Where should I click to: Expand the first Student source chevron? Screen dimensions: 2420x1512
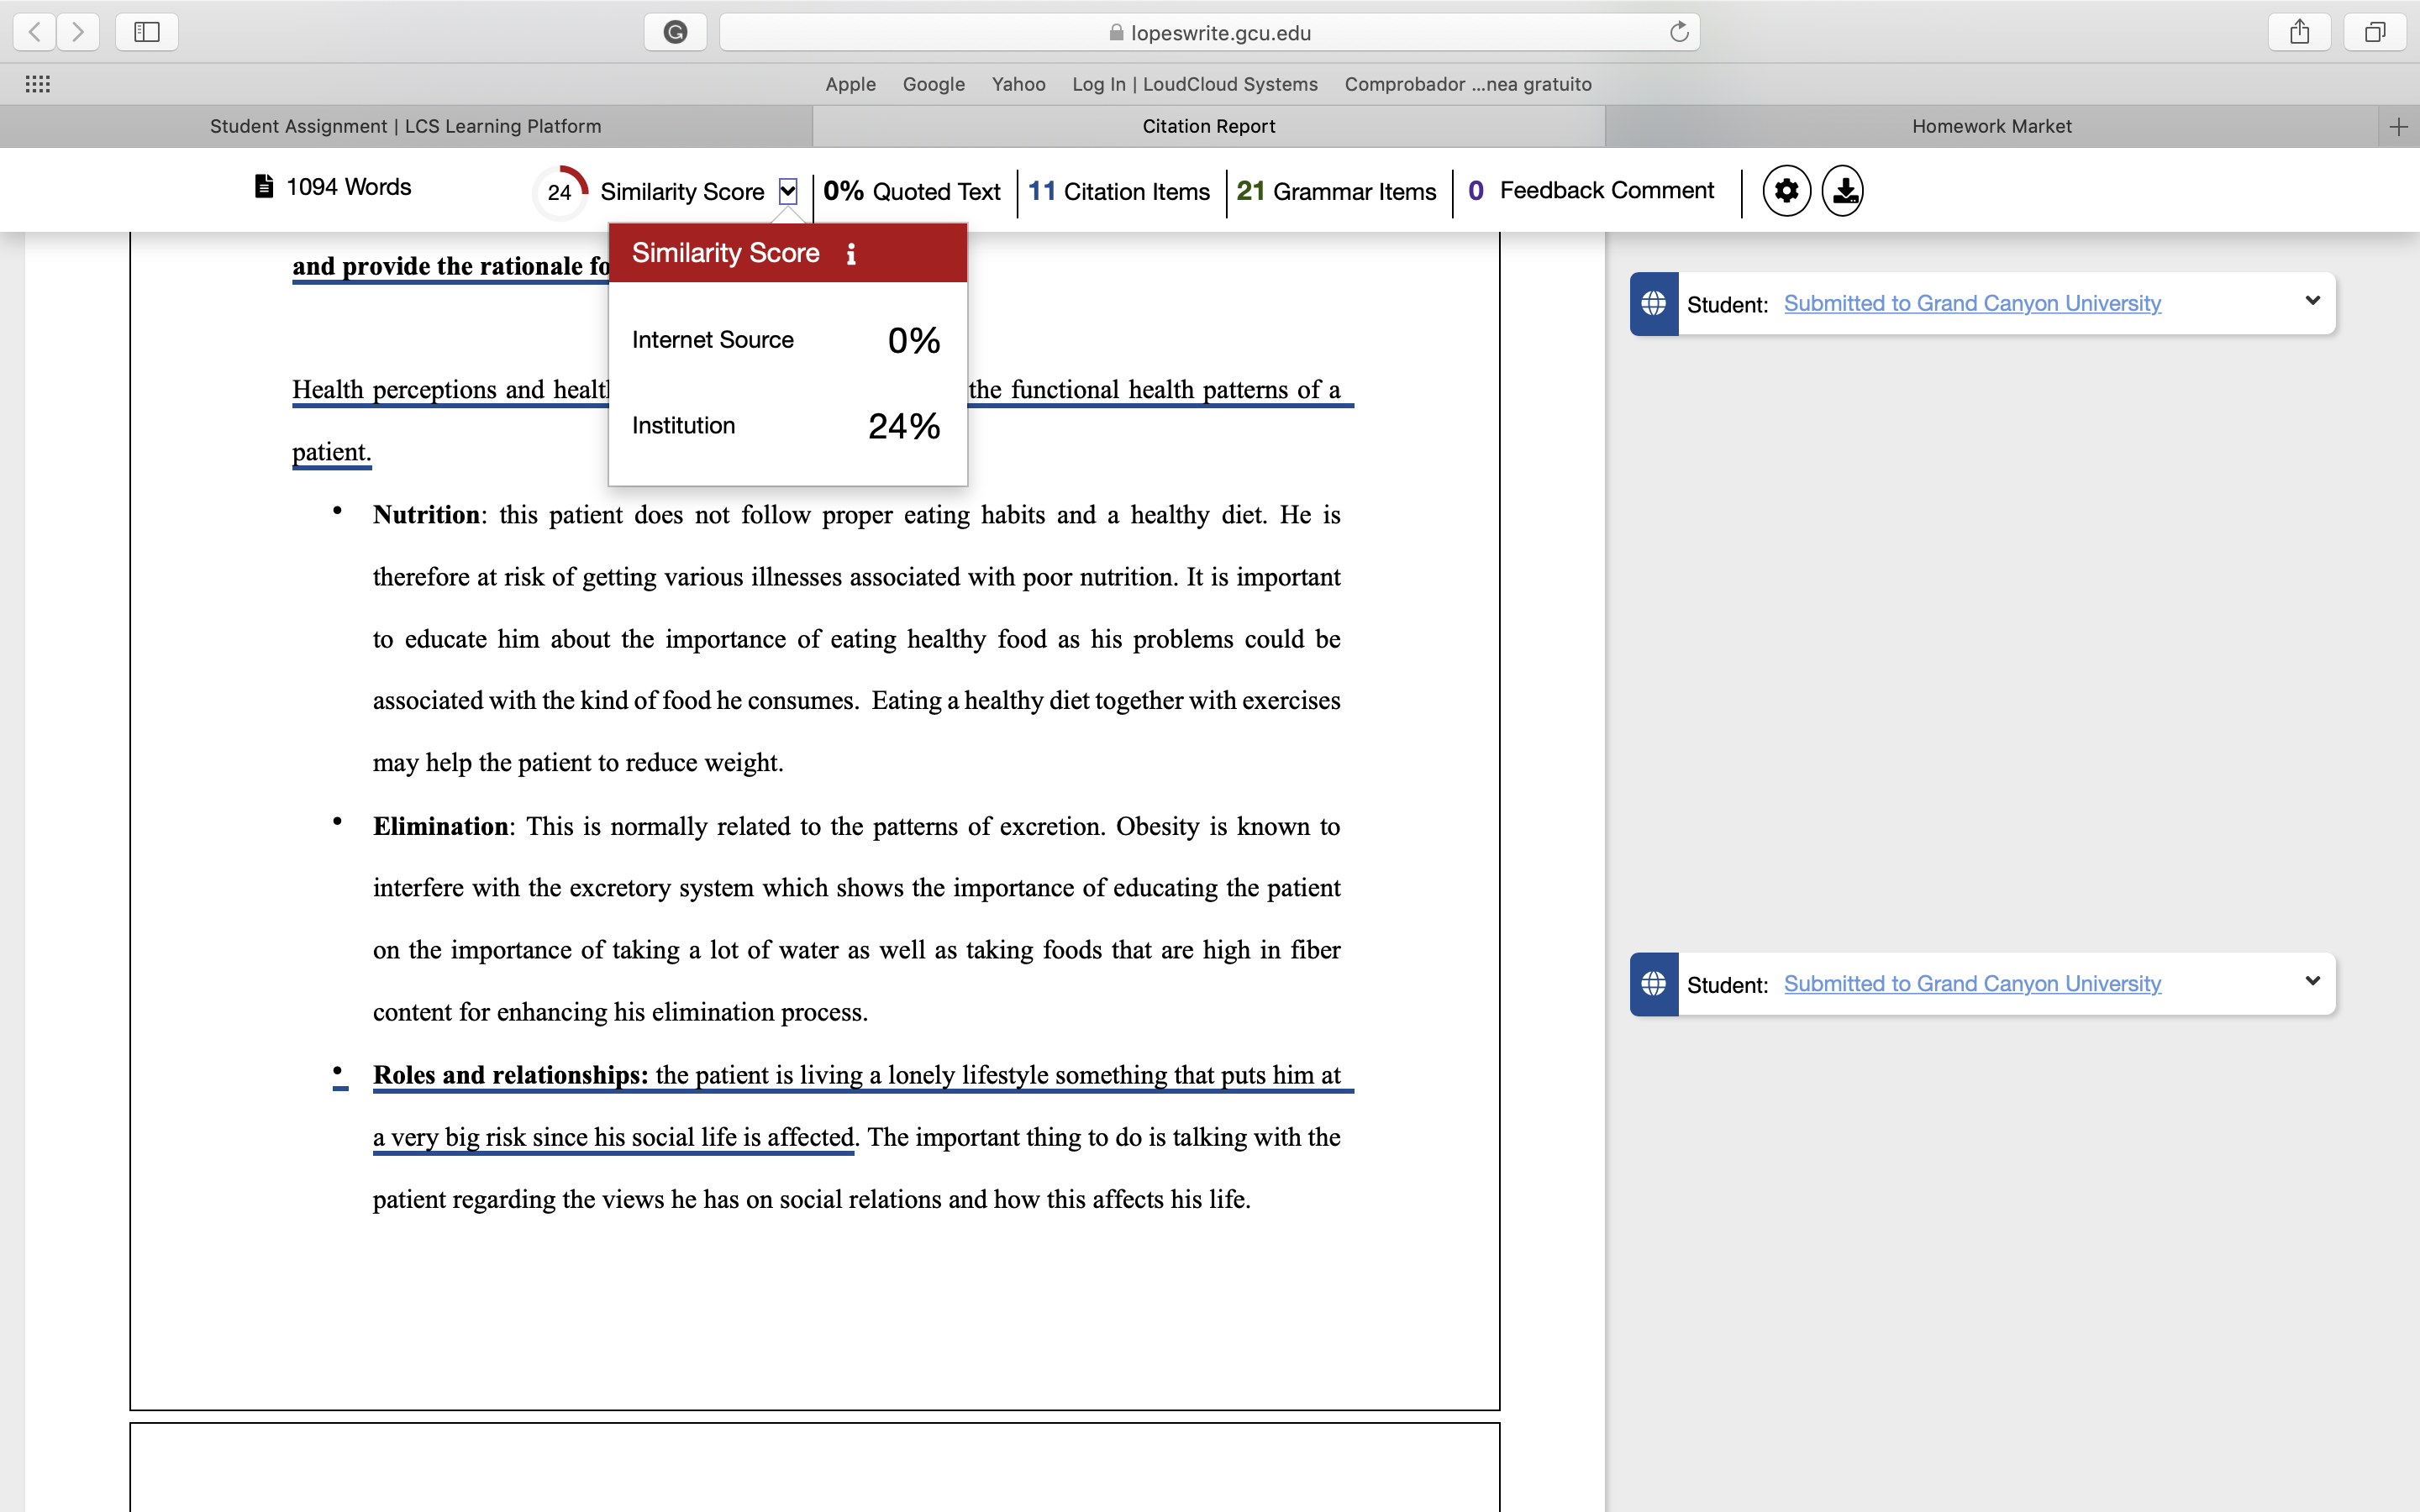(x=2312, y=301)
